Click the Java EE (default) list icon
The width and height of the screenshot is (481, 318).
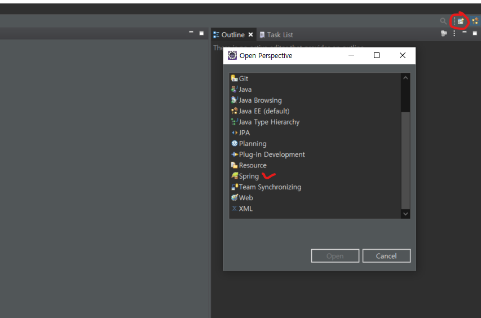click(235, 111)
